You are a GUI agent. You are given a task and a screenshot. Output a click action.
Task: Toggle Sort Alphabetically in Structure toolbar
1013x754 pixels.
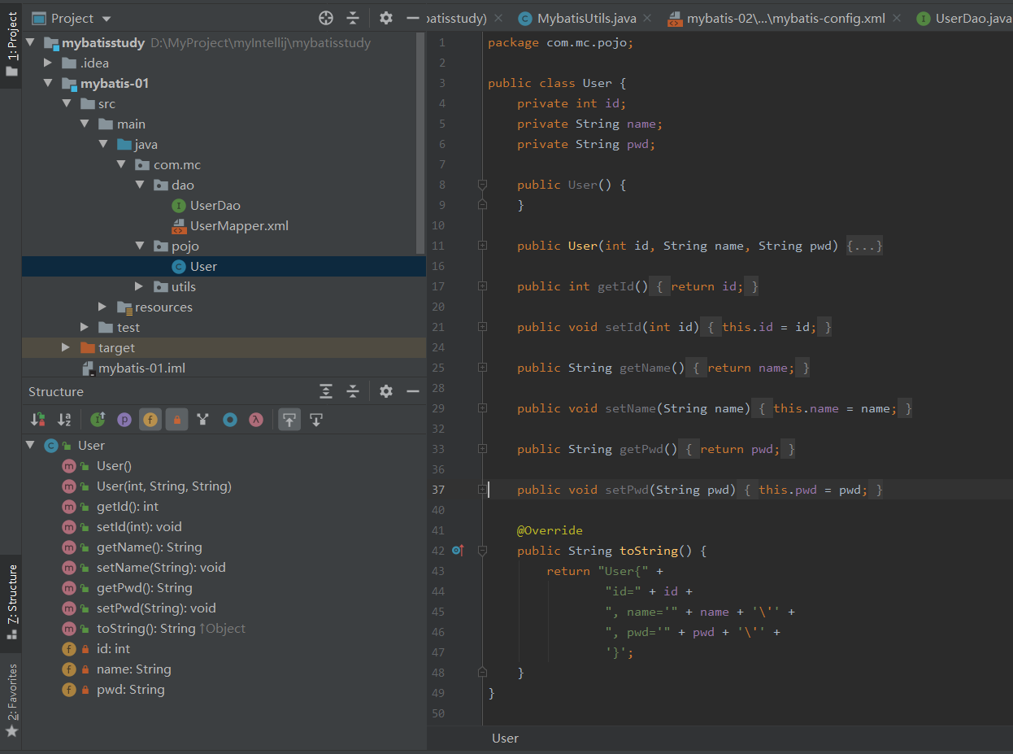point(64,420)
